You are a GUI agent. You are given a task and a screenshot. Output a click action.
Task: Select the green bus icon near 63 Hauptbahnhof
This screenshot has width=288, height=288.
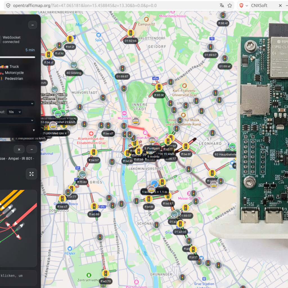point(232,147)
